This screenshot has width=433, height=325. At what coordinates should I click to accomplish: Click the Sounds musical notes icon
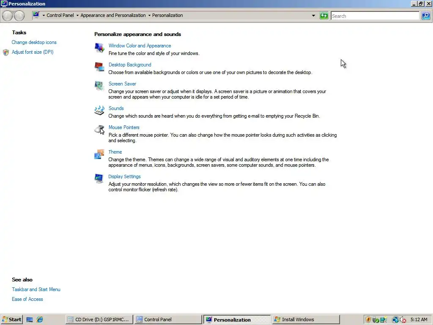point(99,110)
